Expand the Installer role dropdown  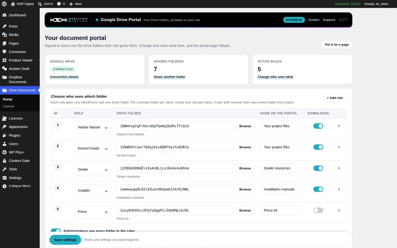93,191
